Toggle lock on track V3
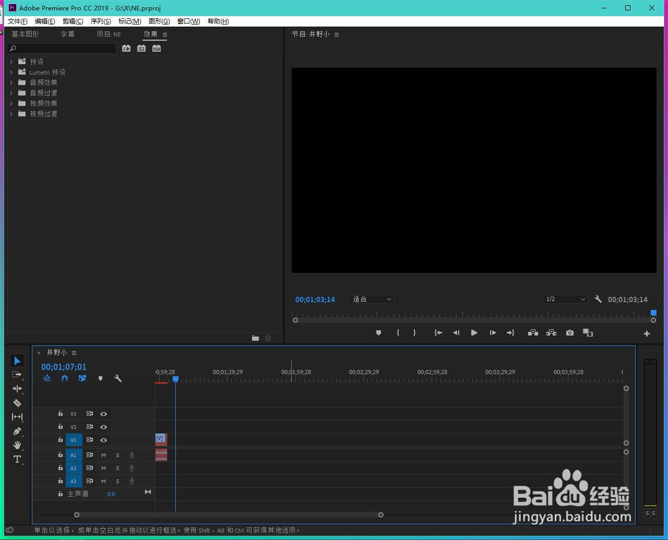Viewport: 668px width, 540px height. pyautogui.click(x=60, y=414)
